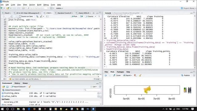
Task: Expand the Training_data object details
Action: [x=3, y=93]
